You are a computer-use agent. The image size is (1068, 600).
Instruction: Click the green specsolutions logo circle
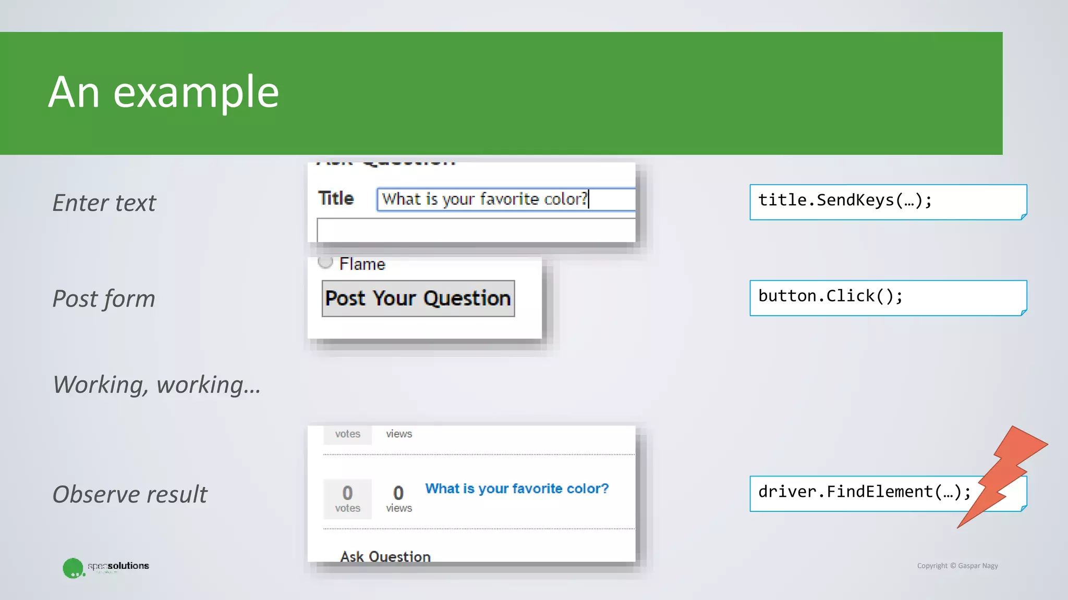tap(72, 568)
